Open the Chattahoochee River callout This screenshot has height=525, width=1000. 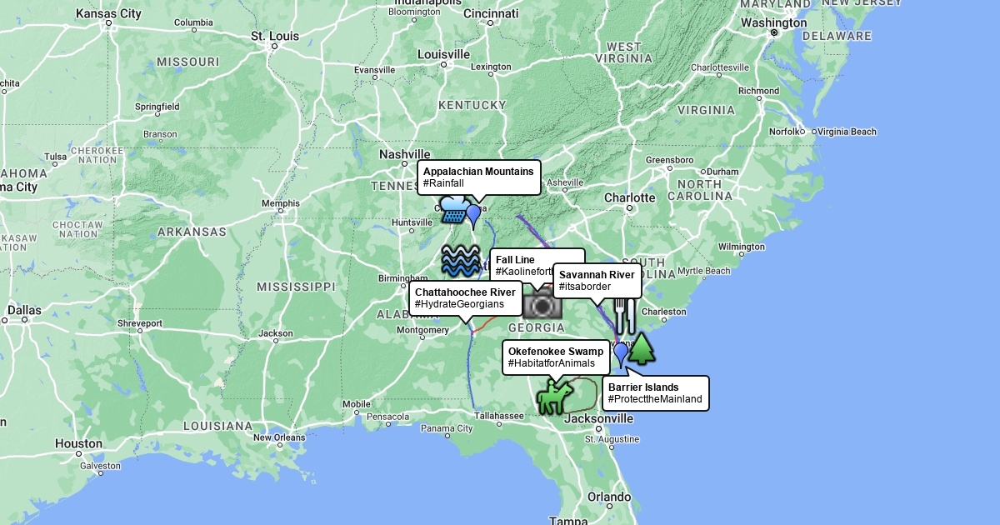pos(465,298)
